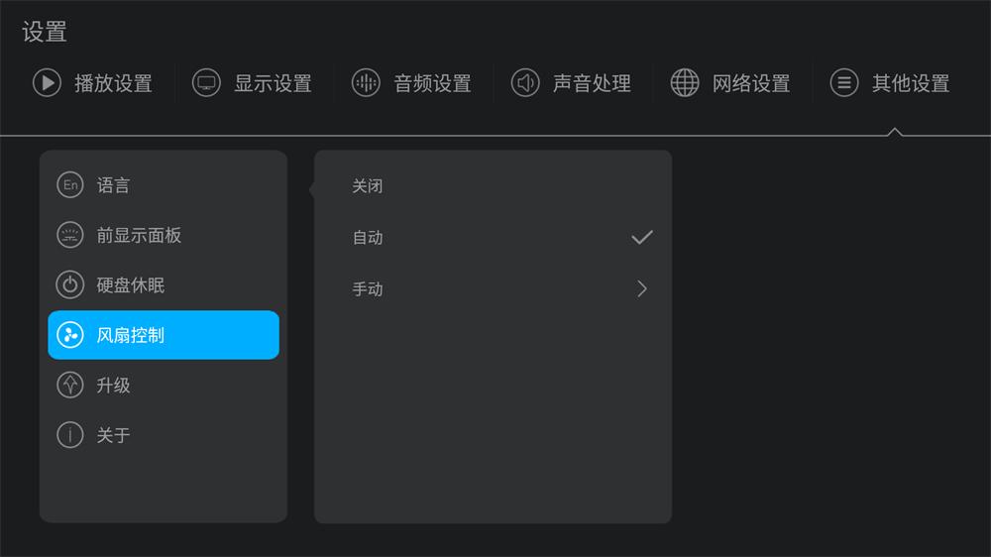This screenshot has height=557, width=991.
Task: Open the 语言 menu entry
Action: point(164,185)
